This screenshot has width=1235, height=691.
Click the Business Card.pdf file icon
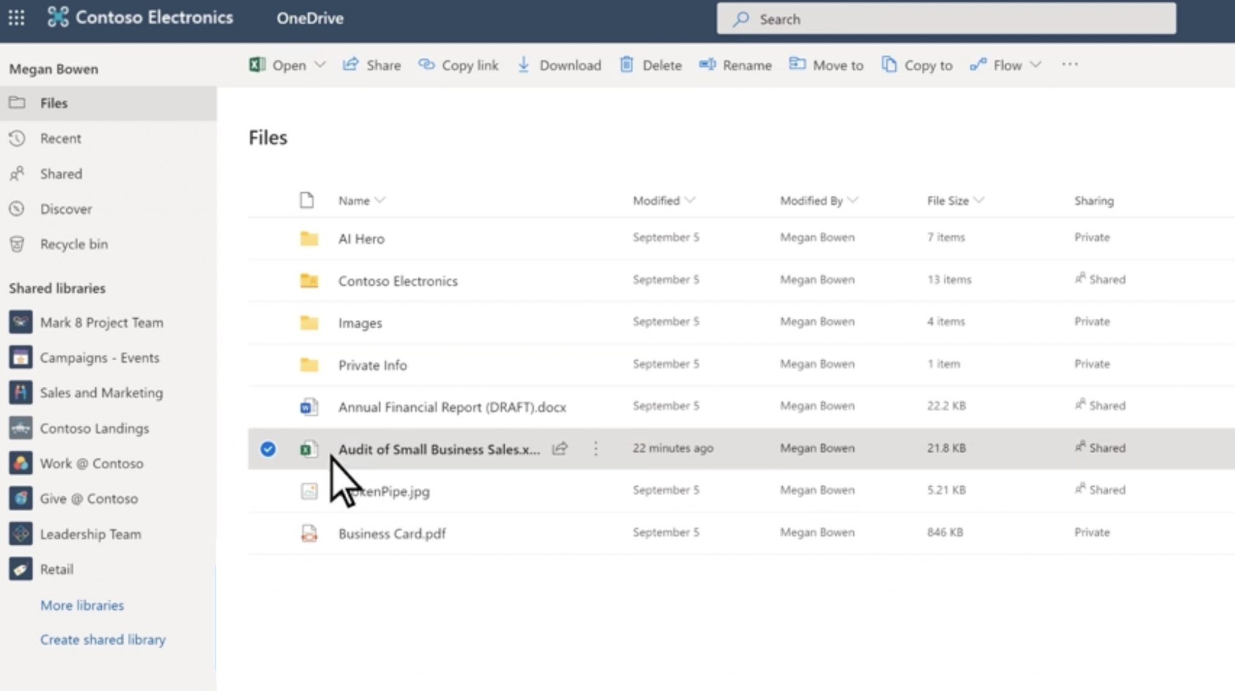coord(309,533)
